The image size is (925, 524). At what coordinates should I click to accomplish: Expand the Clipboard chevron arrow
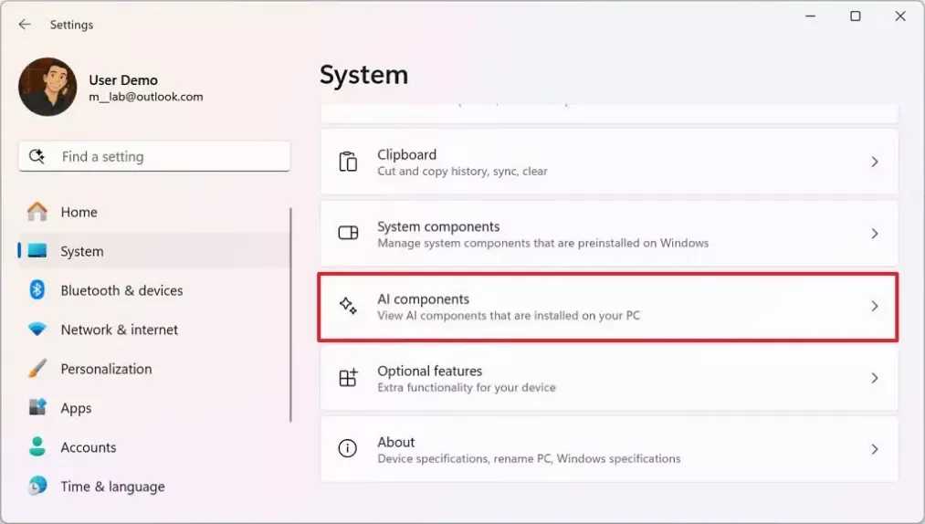point(874,162)
